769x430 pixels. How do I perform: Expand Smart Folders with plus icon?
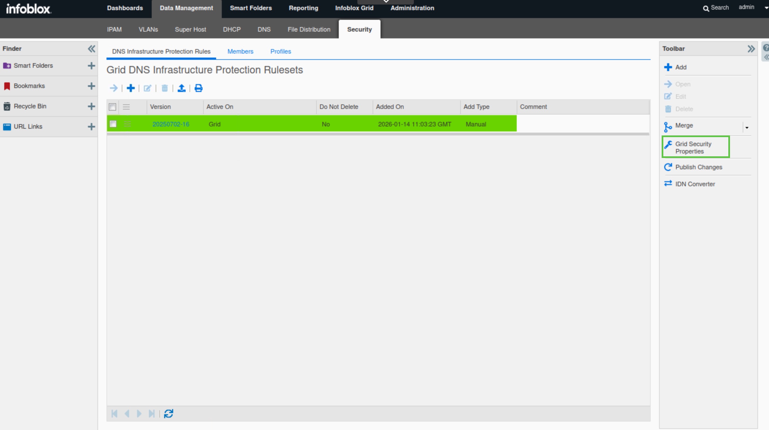click(91, 66)
